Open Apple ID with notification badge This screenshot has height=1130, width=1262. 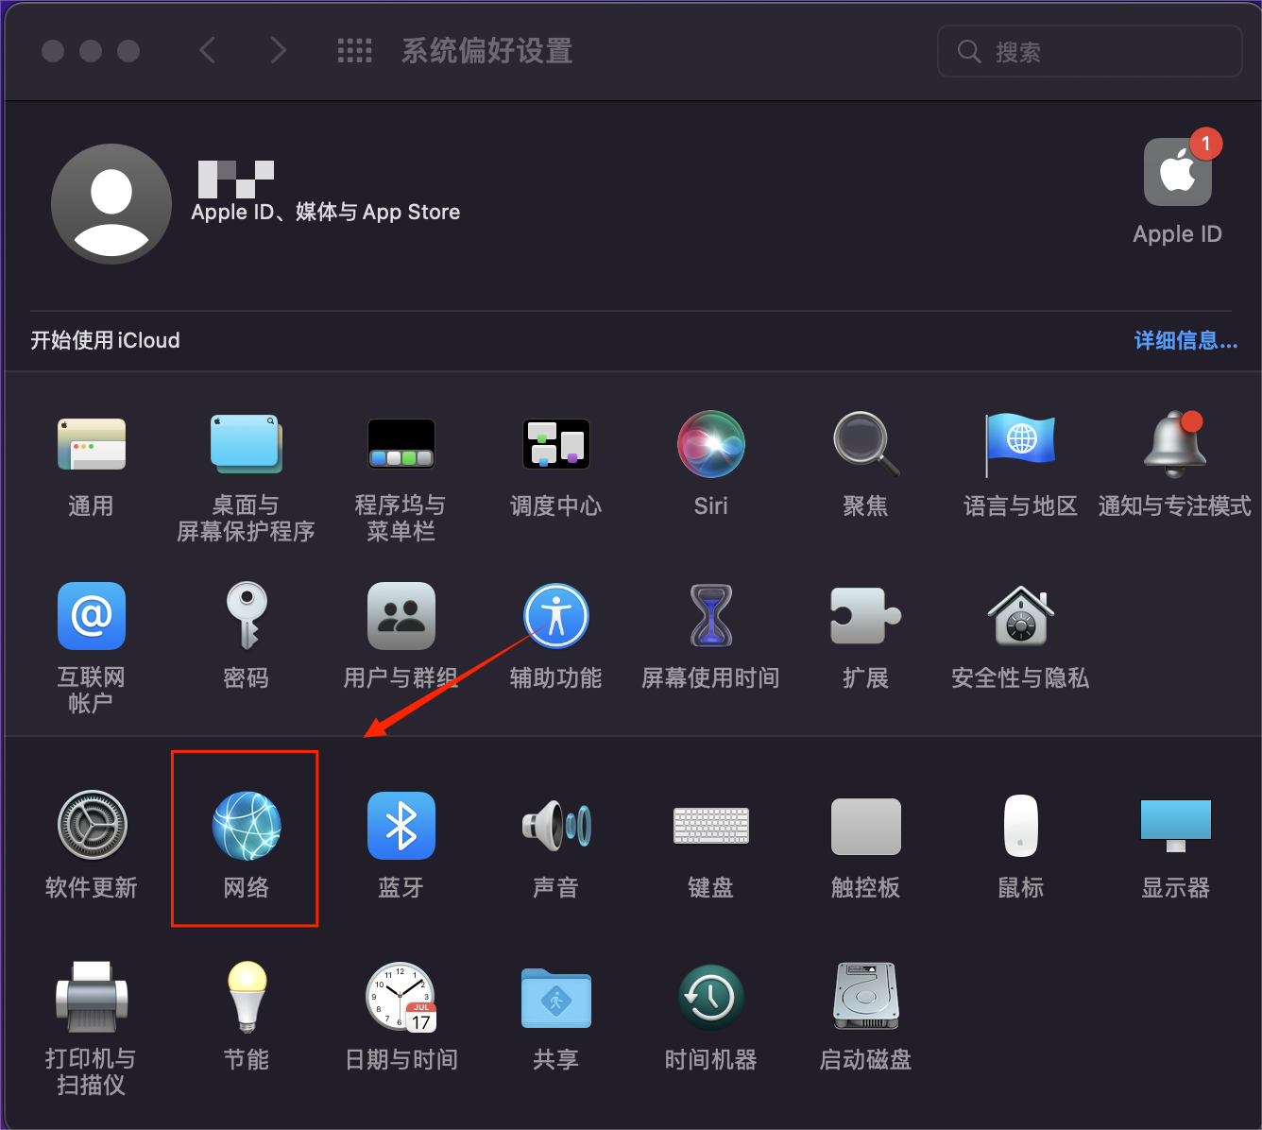tap(1177, 174)
